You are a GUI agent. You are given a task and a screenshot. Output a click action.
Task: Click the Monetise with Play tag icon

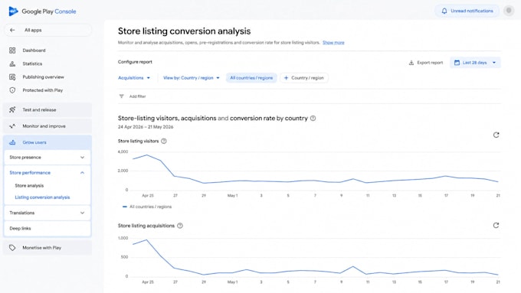pos(12,248)
